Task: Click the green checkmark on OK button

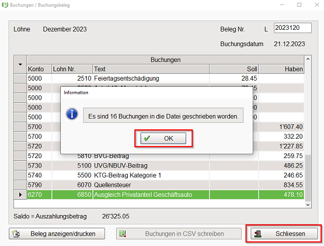Action: pyautogui.click(x=147, y=138)
